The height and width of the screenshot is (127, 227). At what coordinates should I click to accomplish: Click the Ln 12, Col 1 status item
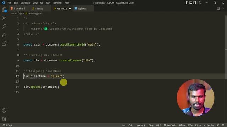click(128, 125)
